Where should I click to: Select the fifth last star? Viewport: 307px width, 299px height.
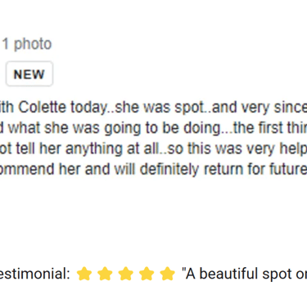(x=167, y=274)
